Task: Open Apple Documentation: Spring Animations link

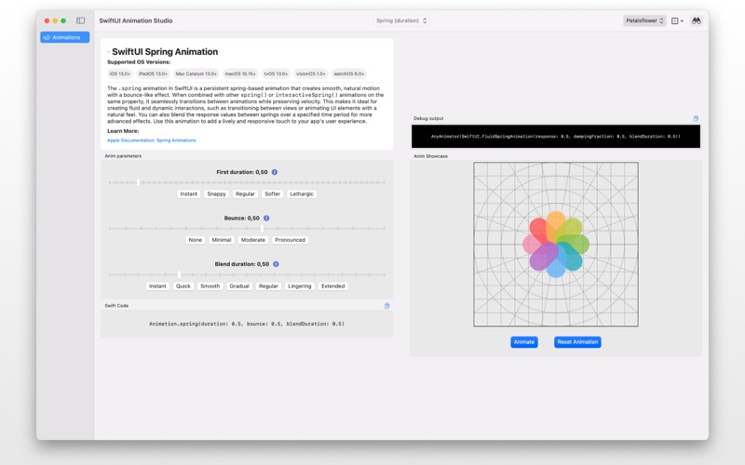Action: [x=152, y=140]
